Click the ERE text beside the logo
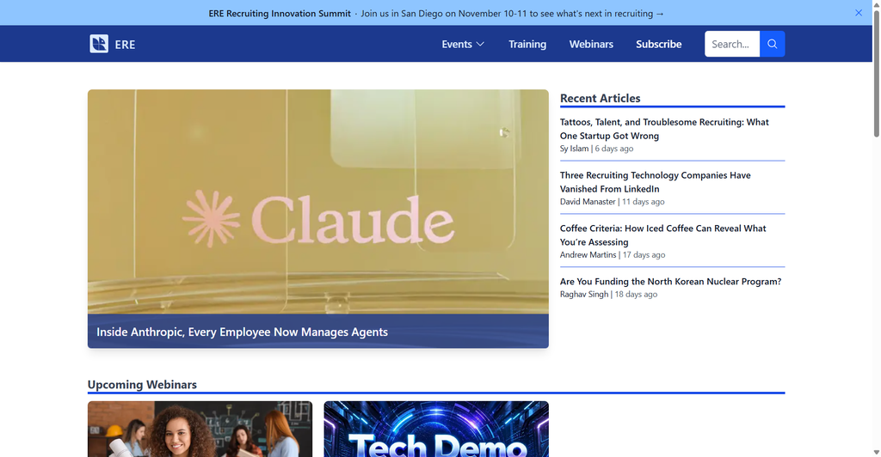Viewport: 881px width, 457px height. coord(125,45)
